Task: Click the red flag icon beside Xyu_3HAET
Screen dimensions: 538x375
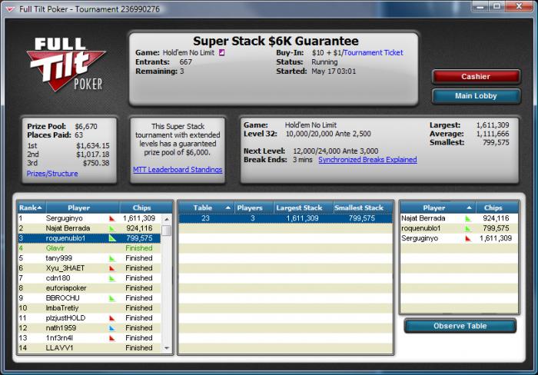Action: pos(112,268)
